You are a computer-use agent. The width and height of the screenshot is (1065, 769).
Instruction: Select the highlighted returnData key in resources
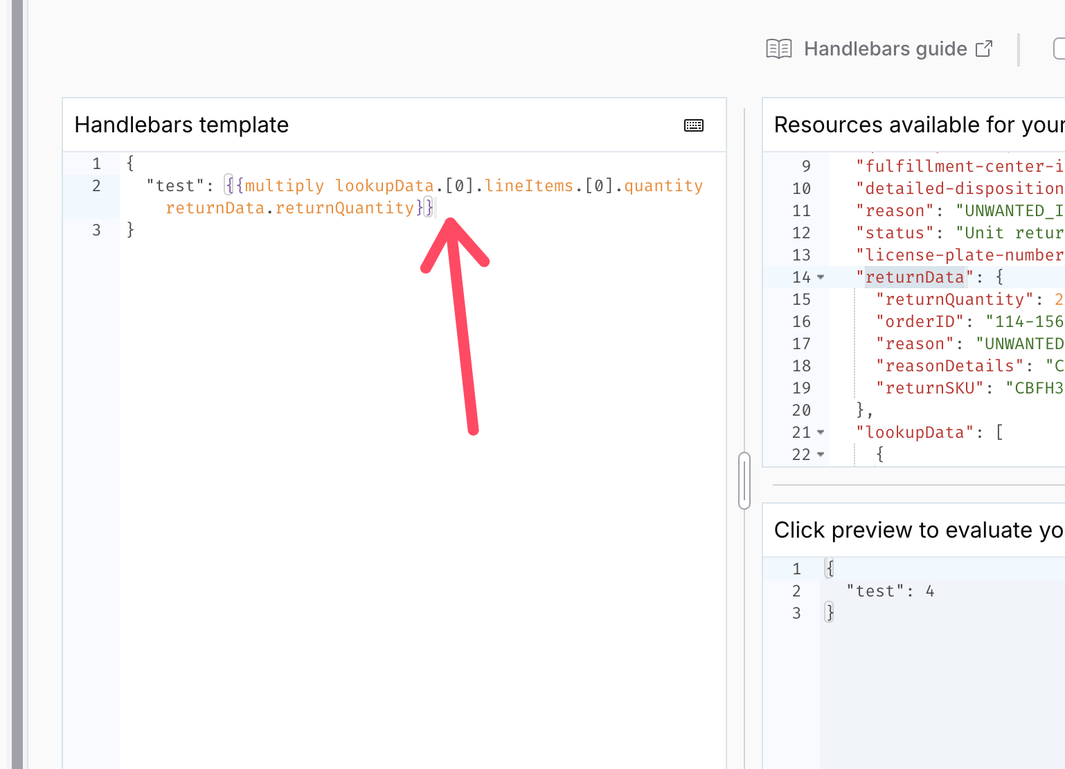(x=915, y=277)
